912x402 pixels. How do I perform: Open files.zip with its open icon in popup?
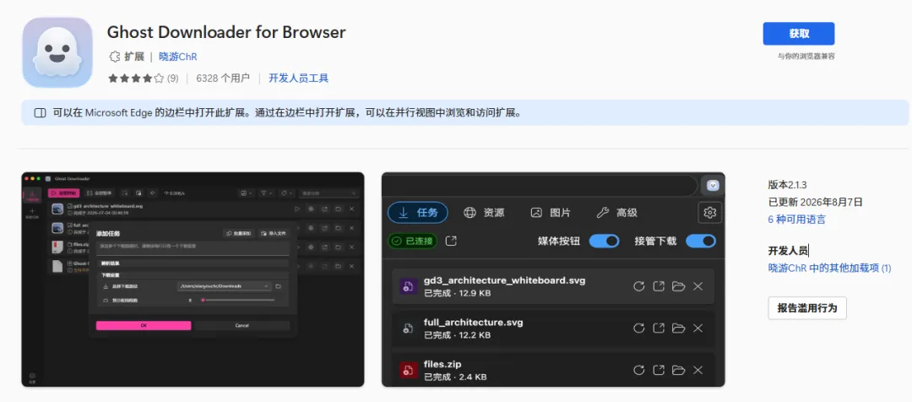pyautogui.click(x=659, y=370)
